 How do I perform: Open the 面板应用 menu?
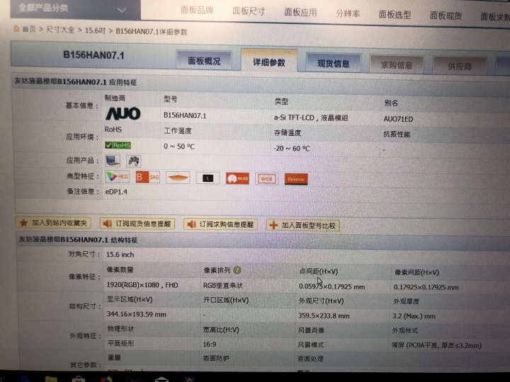click(300, 12)
